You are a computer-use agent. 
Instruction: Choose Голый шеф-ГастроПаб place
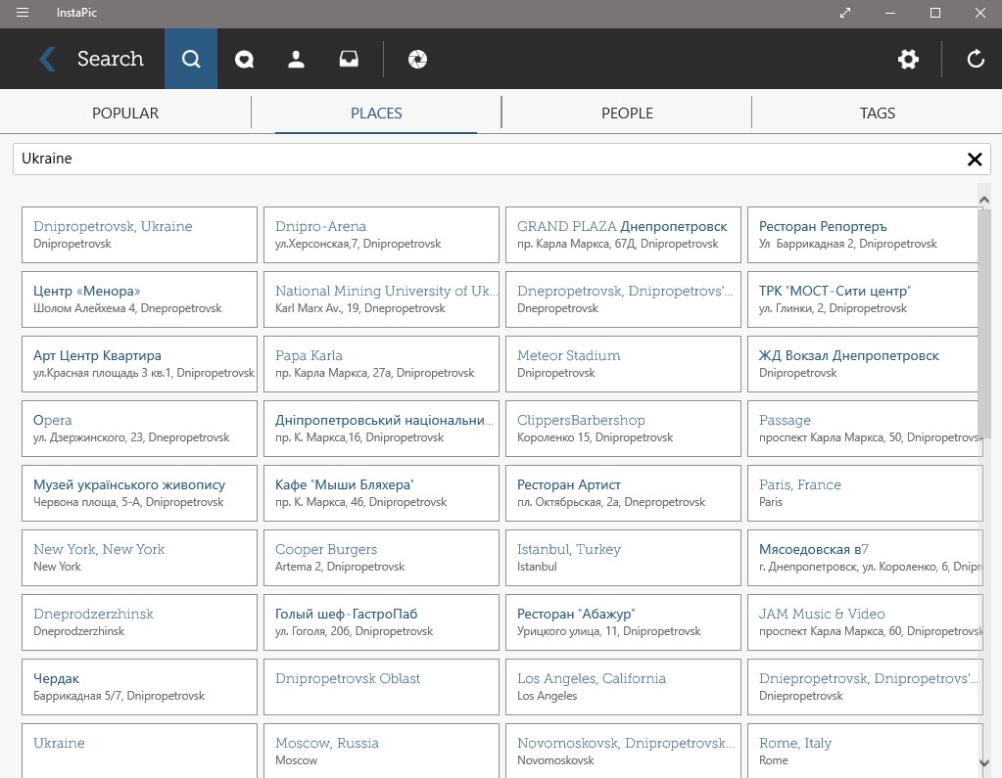[x=381, y=622]
